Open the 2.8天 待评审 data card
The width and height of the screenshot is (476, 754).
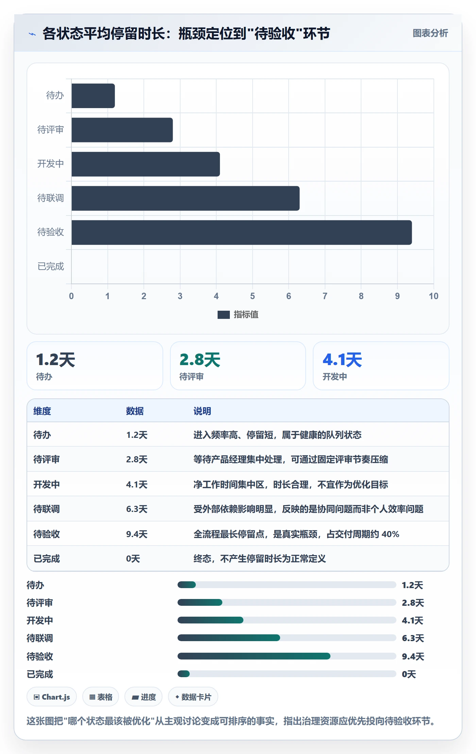(238, 366)
